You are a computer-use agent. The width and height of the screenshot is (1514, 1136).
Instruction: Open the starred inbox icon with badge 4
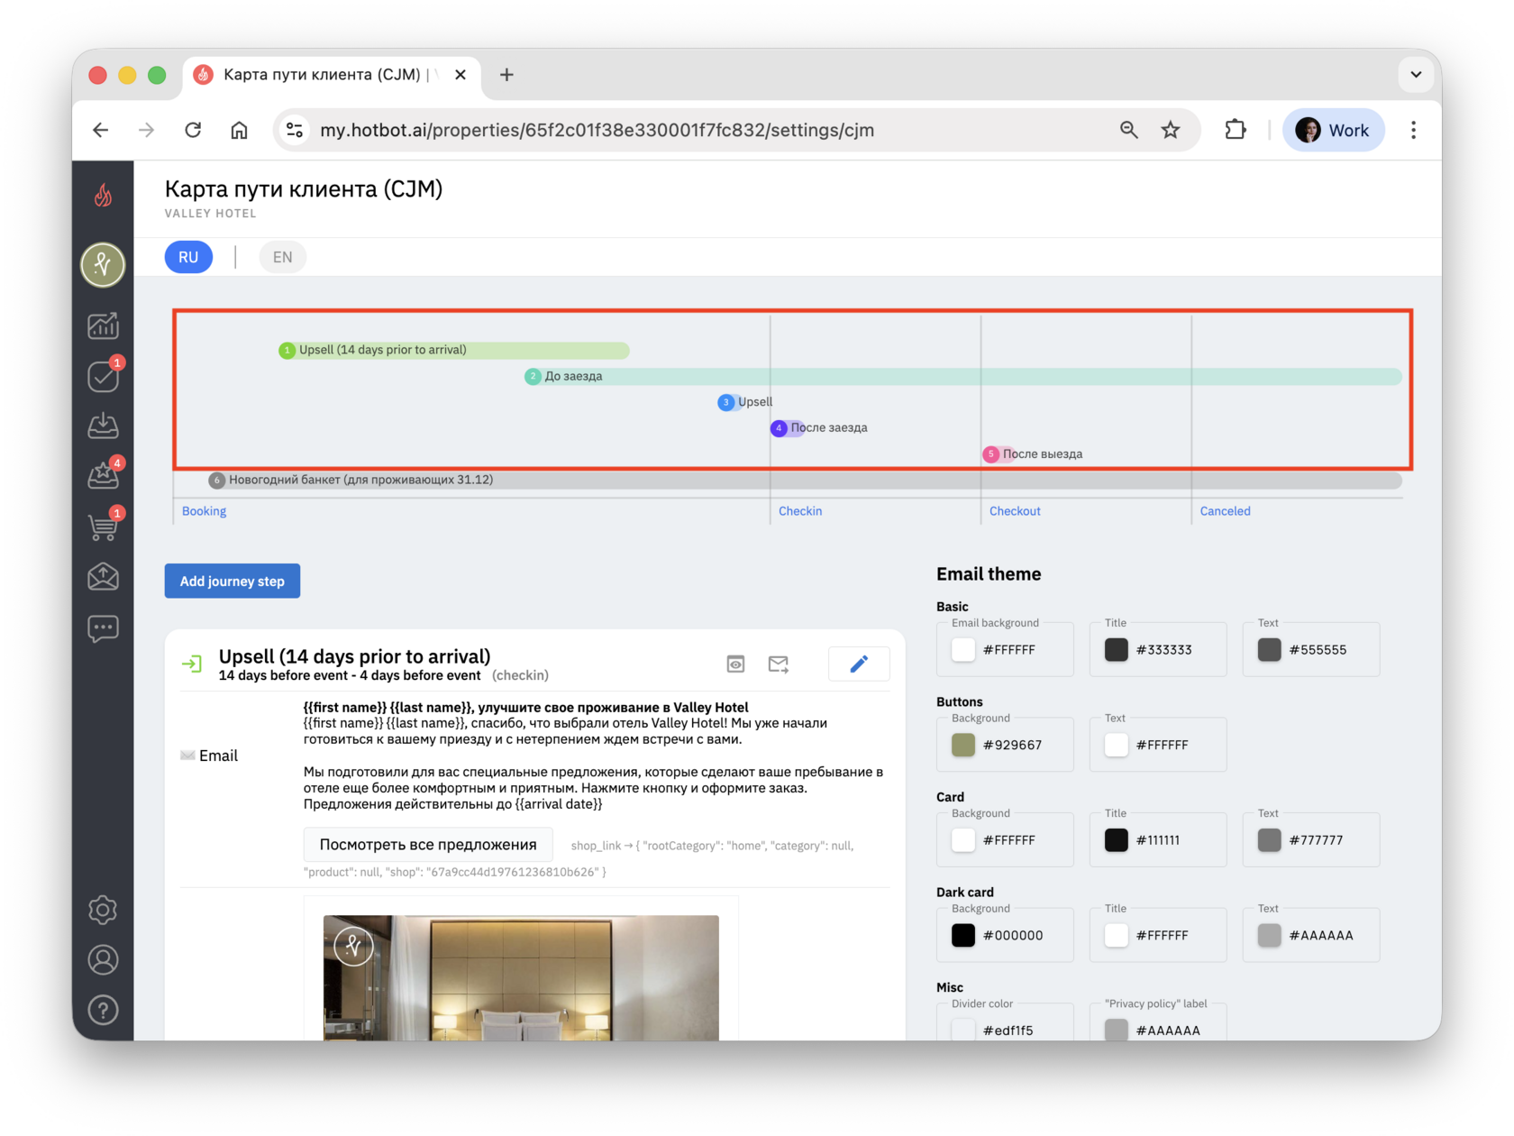click(103, 475)
